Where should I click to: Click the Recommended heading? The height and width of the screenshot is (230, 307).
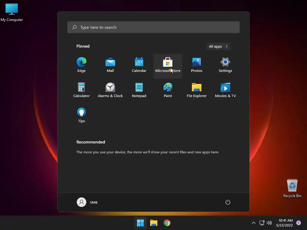pyautogui.click(x=91, y=142)
